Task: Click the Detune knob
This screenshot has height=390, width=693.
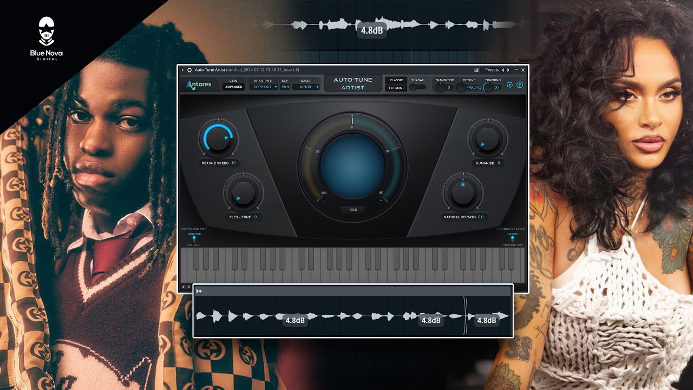Action: (461, 87)
